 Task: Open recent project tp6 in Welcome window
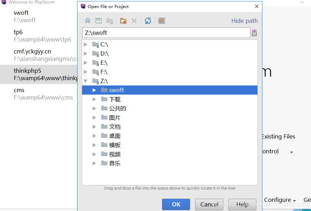click(x=39, y=36)
